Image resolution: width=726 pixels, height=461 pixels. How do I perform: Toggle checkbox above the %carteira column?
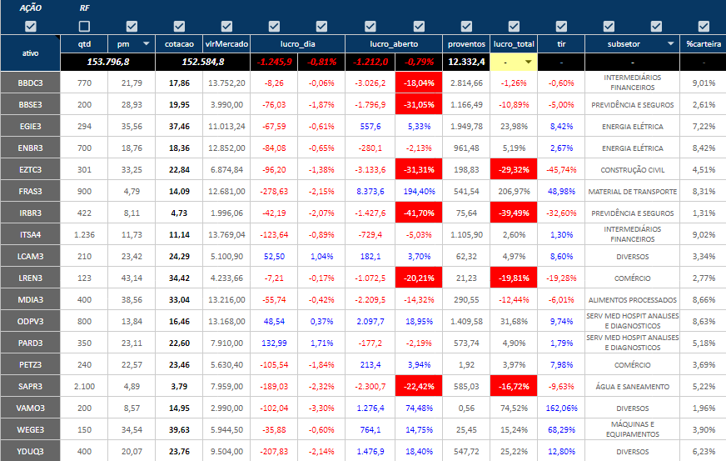(x=704, y=27)
